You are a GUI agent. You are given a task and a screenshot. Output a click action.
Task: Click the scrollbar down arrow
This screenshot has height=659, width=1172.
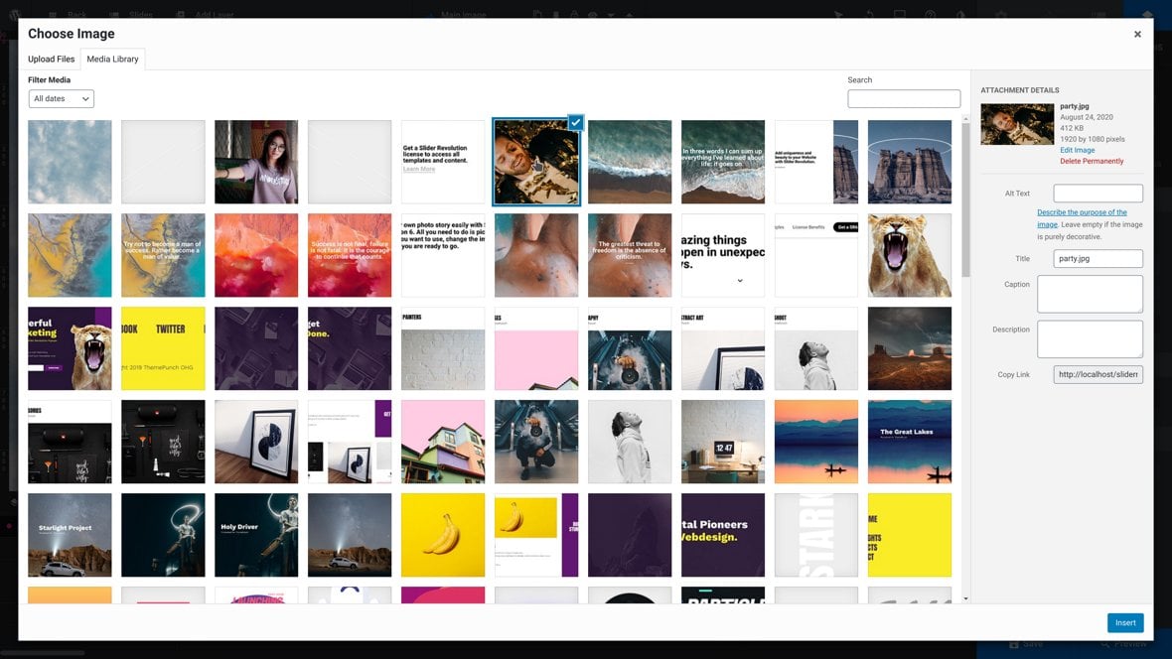[x=965, y=598]
